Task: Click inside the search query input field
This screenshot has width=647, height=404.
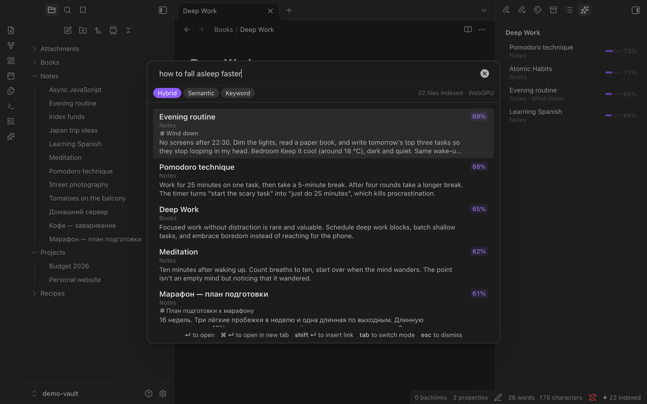Action: pos(315,74)
